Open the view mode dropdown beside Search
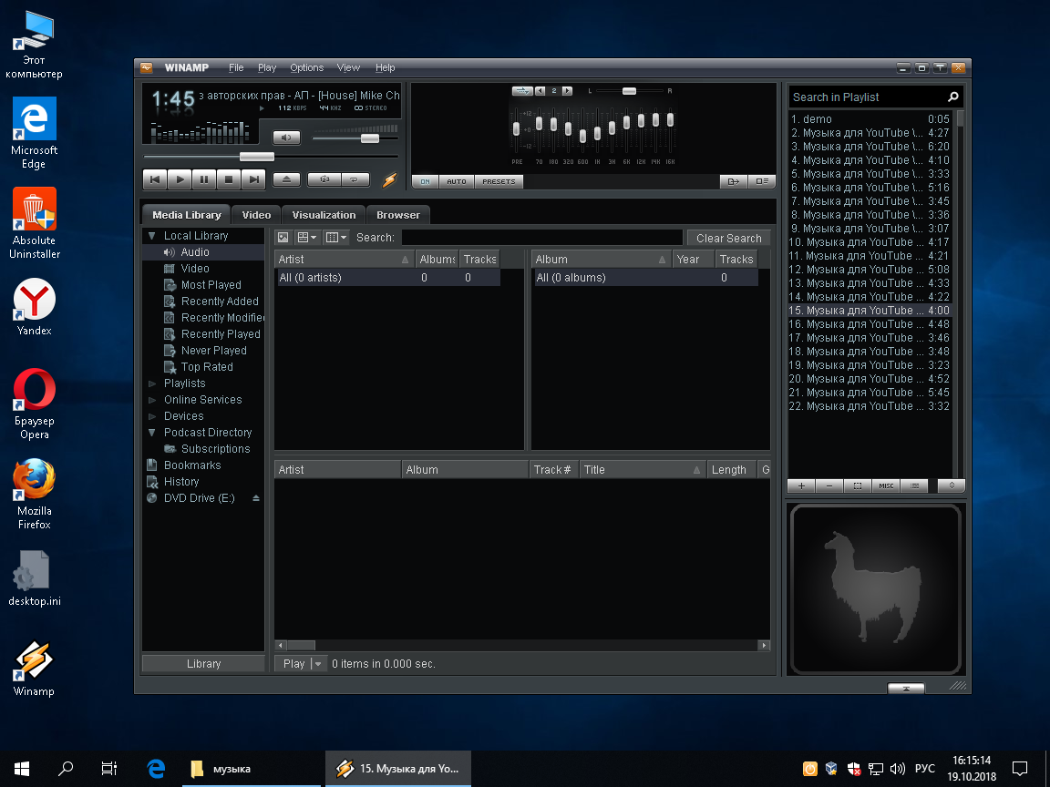Image resolution: width=1050 pixels, height=787 pixels. [x=306, y=238]
